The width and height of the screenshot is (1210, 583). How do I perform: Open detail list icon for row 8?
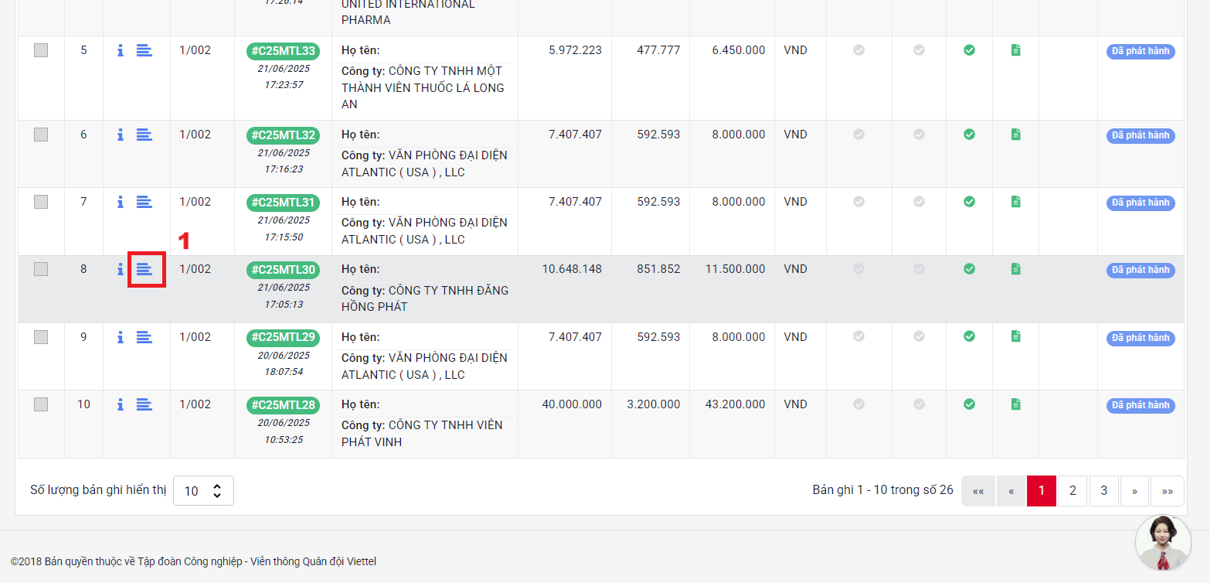[x=144, y=269]
